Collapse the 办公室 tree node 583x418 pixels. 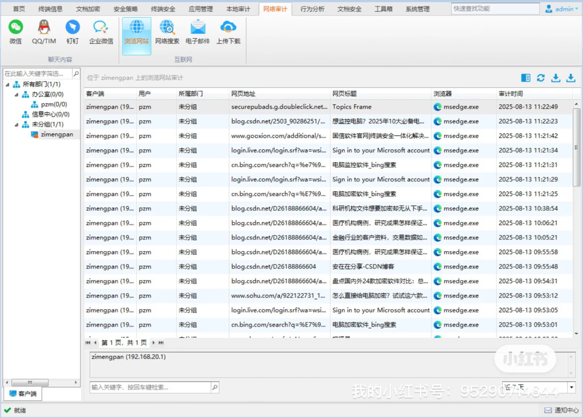16,94
